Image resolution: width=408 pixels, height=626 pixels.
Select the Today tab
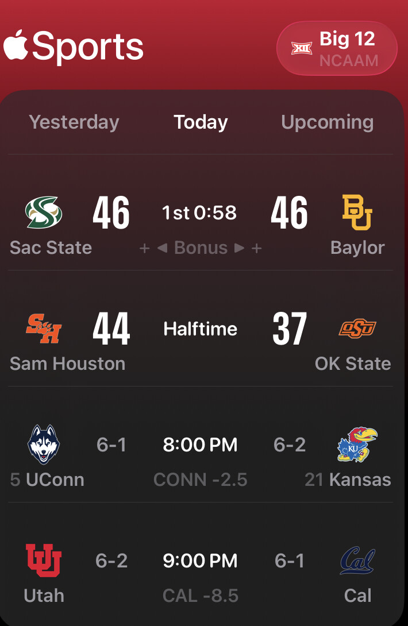(x=201, y=122)
